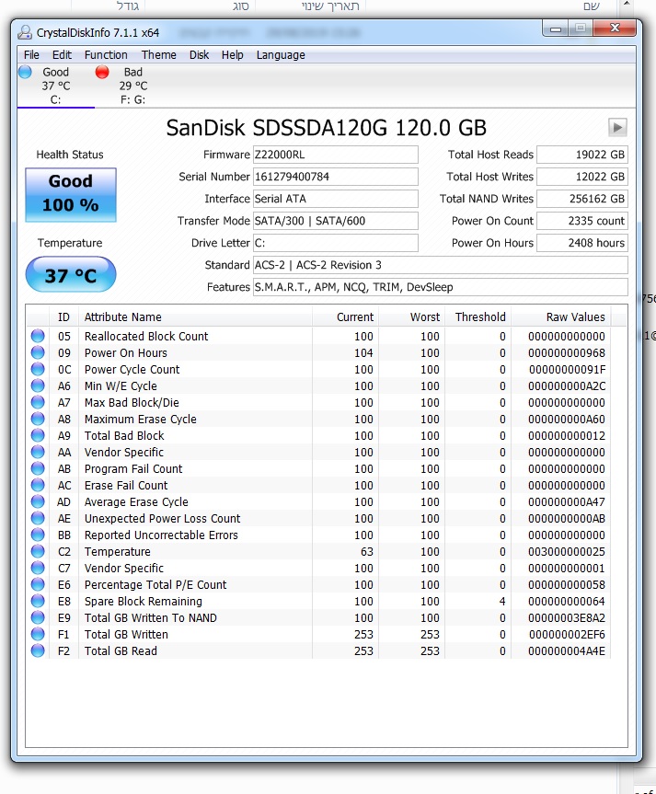Image resolution: width=656 pixels, height=794 pixels.
Task: Click the Total NAND Writes value 256162 GB
Action: tap(582, 199)
